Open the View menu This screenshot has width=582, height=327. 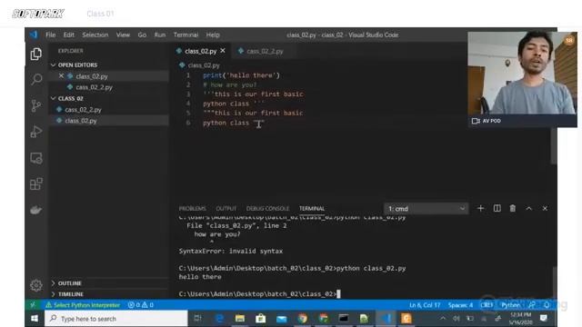click(x=123, y=35)
